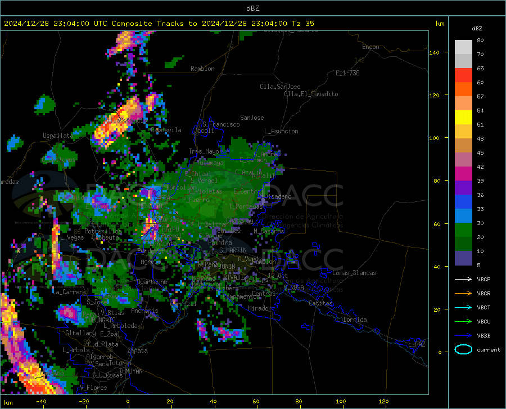The width and height of the screenshot is (506, 409).
Task: Click the Gltallary map label
Action: click(80, 333)
